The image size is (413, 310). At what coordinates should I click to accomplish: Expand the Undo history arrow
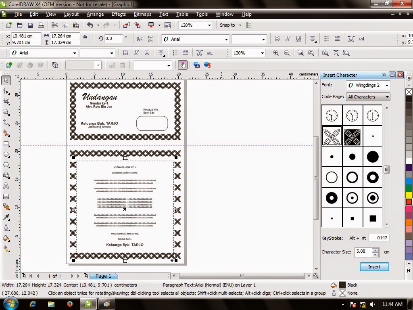point(98,25)
